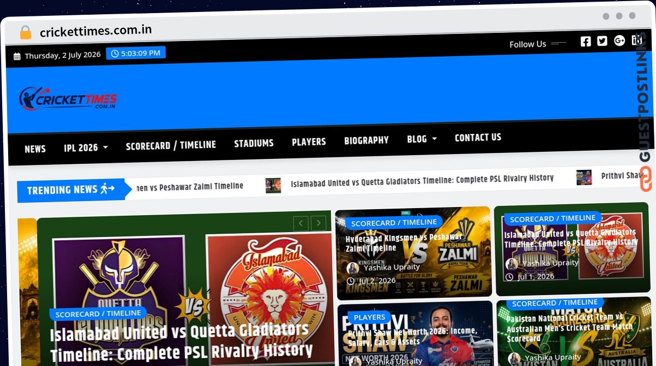Open the Stadiums menu item
Screen dimensions: 656x366
(x=254, y=143)
